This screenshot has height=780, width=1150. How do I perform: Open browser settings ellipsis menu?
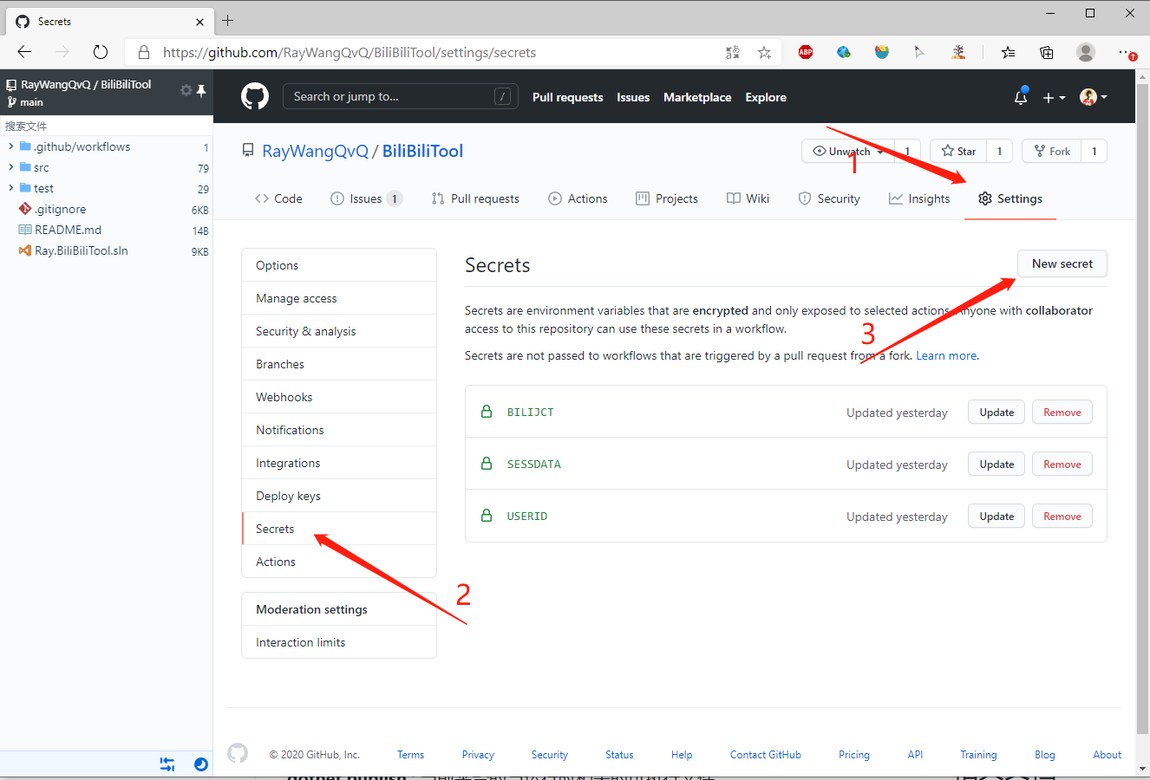[x=1126, y=53]
